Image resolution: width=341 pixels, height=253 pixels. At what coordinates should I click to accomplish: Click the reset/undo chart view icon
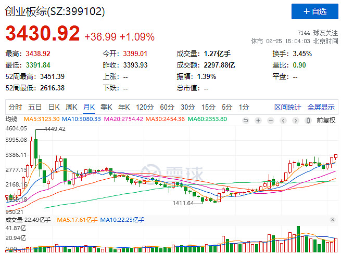(x=246, y=121)
